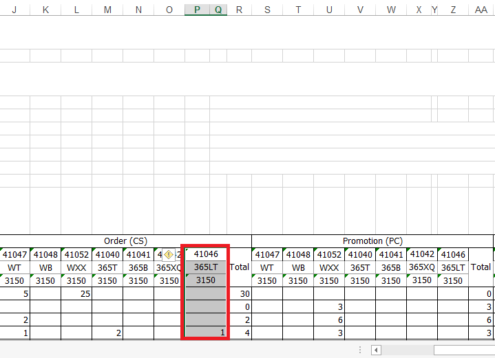The height and width of the screenshot is (358, 495).
Task: Click 'WXX' cell under Promotion (PC)
Action: click(329, 267)
